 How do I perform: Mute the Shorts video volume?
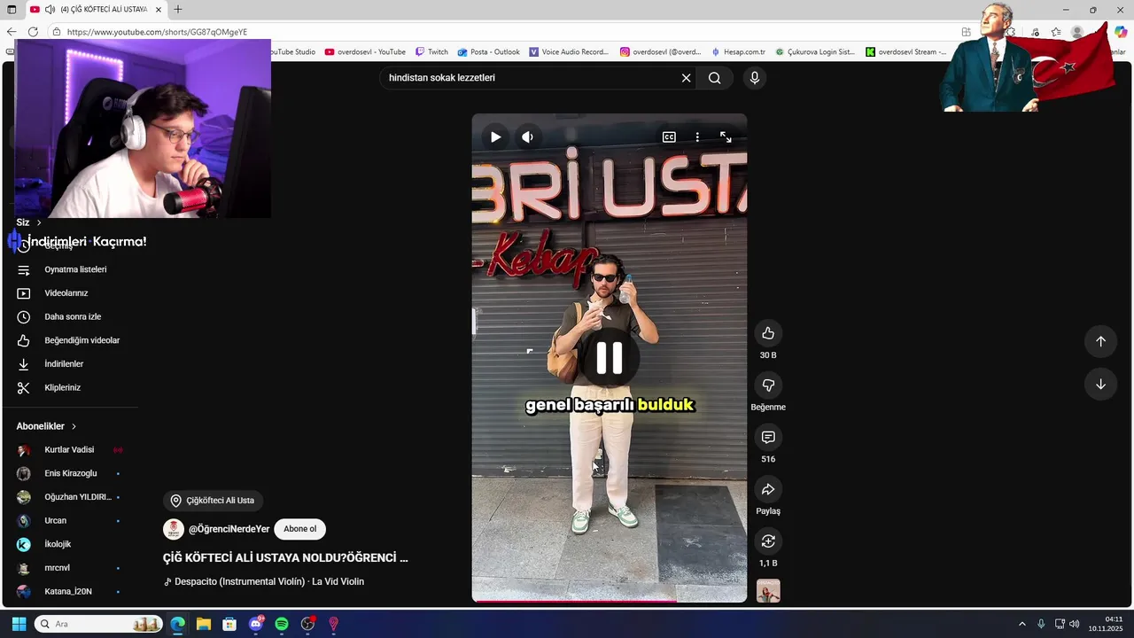tap(527, 137)
